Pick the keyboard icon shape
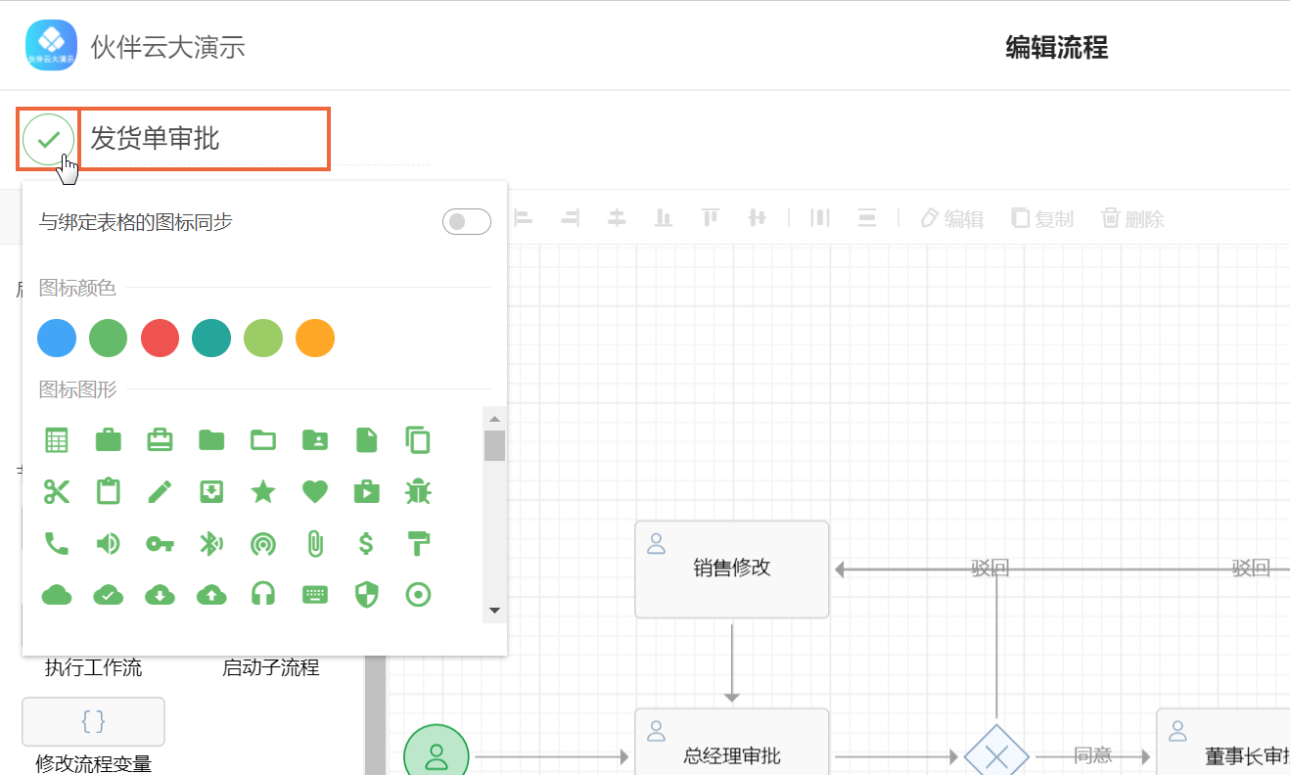The image size is (1290, 775). point(315,594)
